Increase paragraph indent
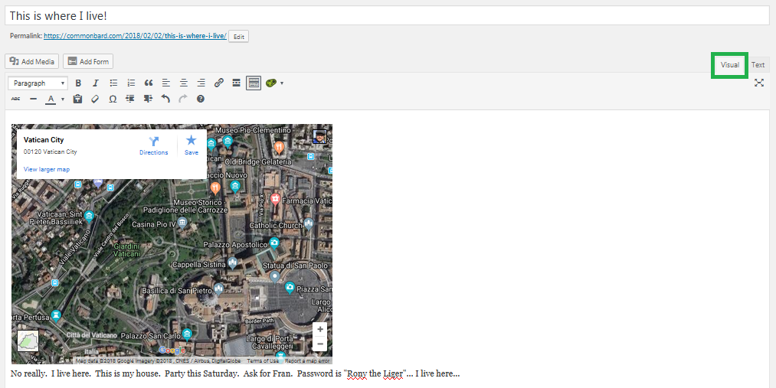 (x=148, y=99)
